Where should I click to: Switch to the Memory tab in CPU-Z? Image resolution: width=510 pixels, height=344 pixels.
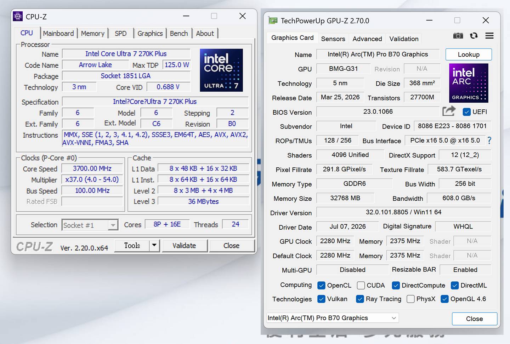click(92, 33)
